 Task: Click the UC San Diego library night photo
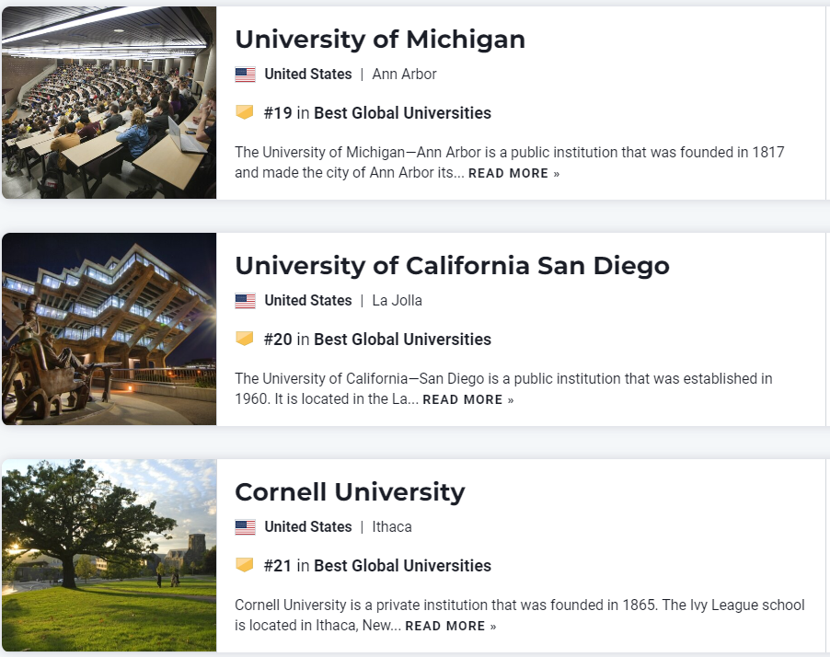click(109, 328)
